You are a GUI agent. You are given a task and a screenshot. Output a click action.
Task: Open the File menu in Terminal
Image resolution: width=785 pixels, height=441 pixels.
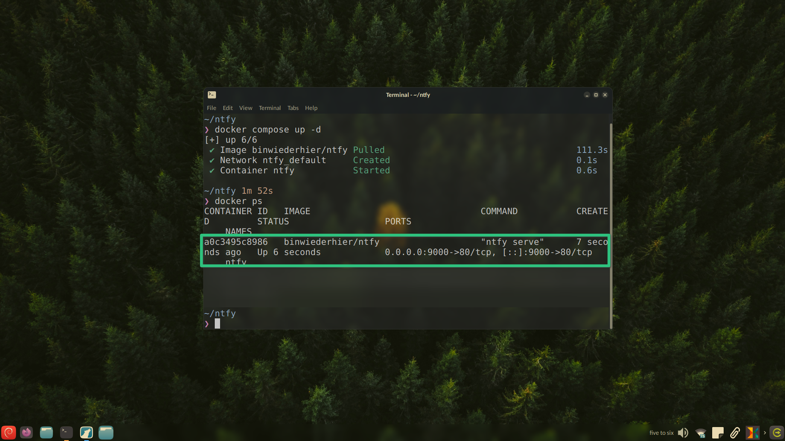pos(211,108)
